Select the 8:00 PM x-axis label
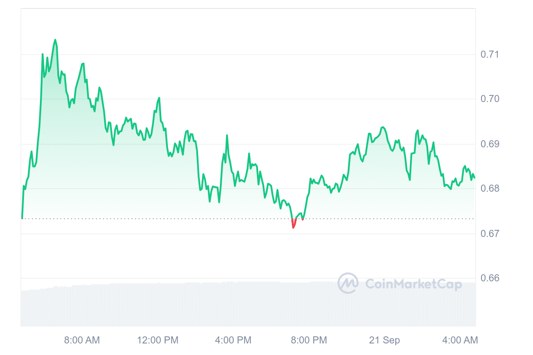Viewport: 533px width, 355px height. coord(309,340)
